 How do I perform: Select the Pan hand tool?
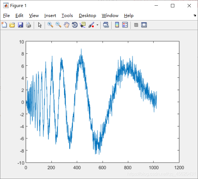[x=67, y=25]
